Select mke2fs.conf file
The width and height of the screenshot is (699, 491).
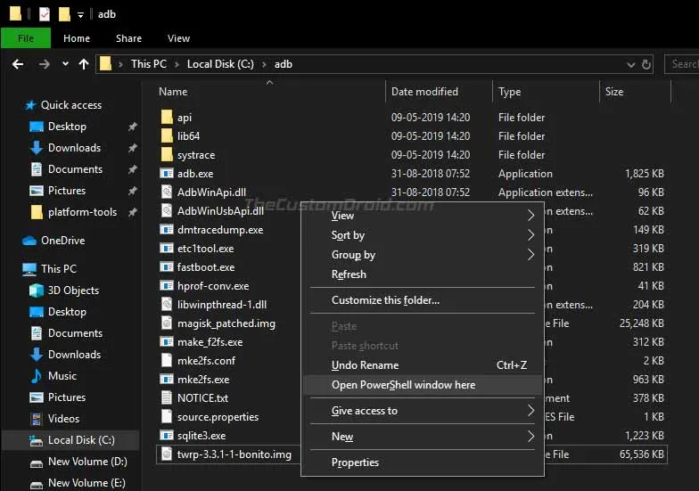click(206, 361)
